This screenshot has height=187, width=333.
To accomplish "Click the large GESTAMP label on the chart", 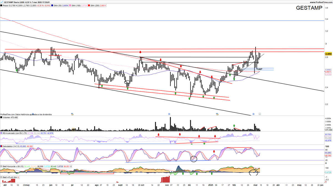I will pos(310,8).
